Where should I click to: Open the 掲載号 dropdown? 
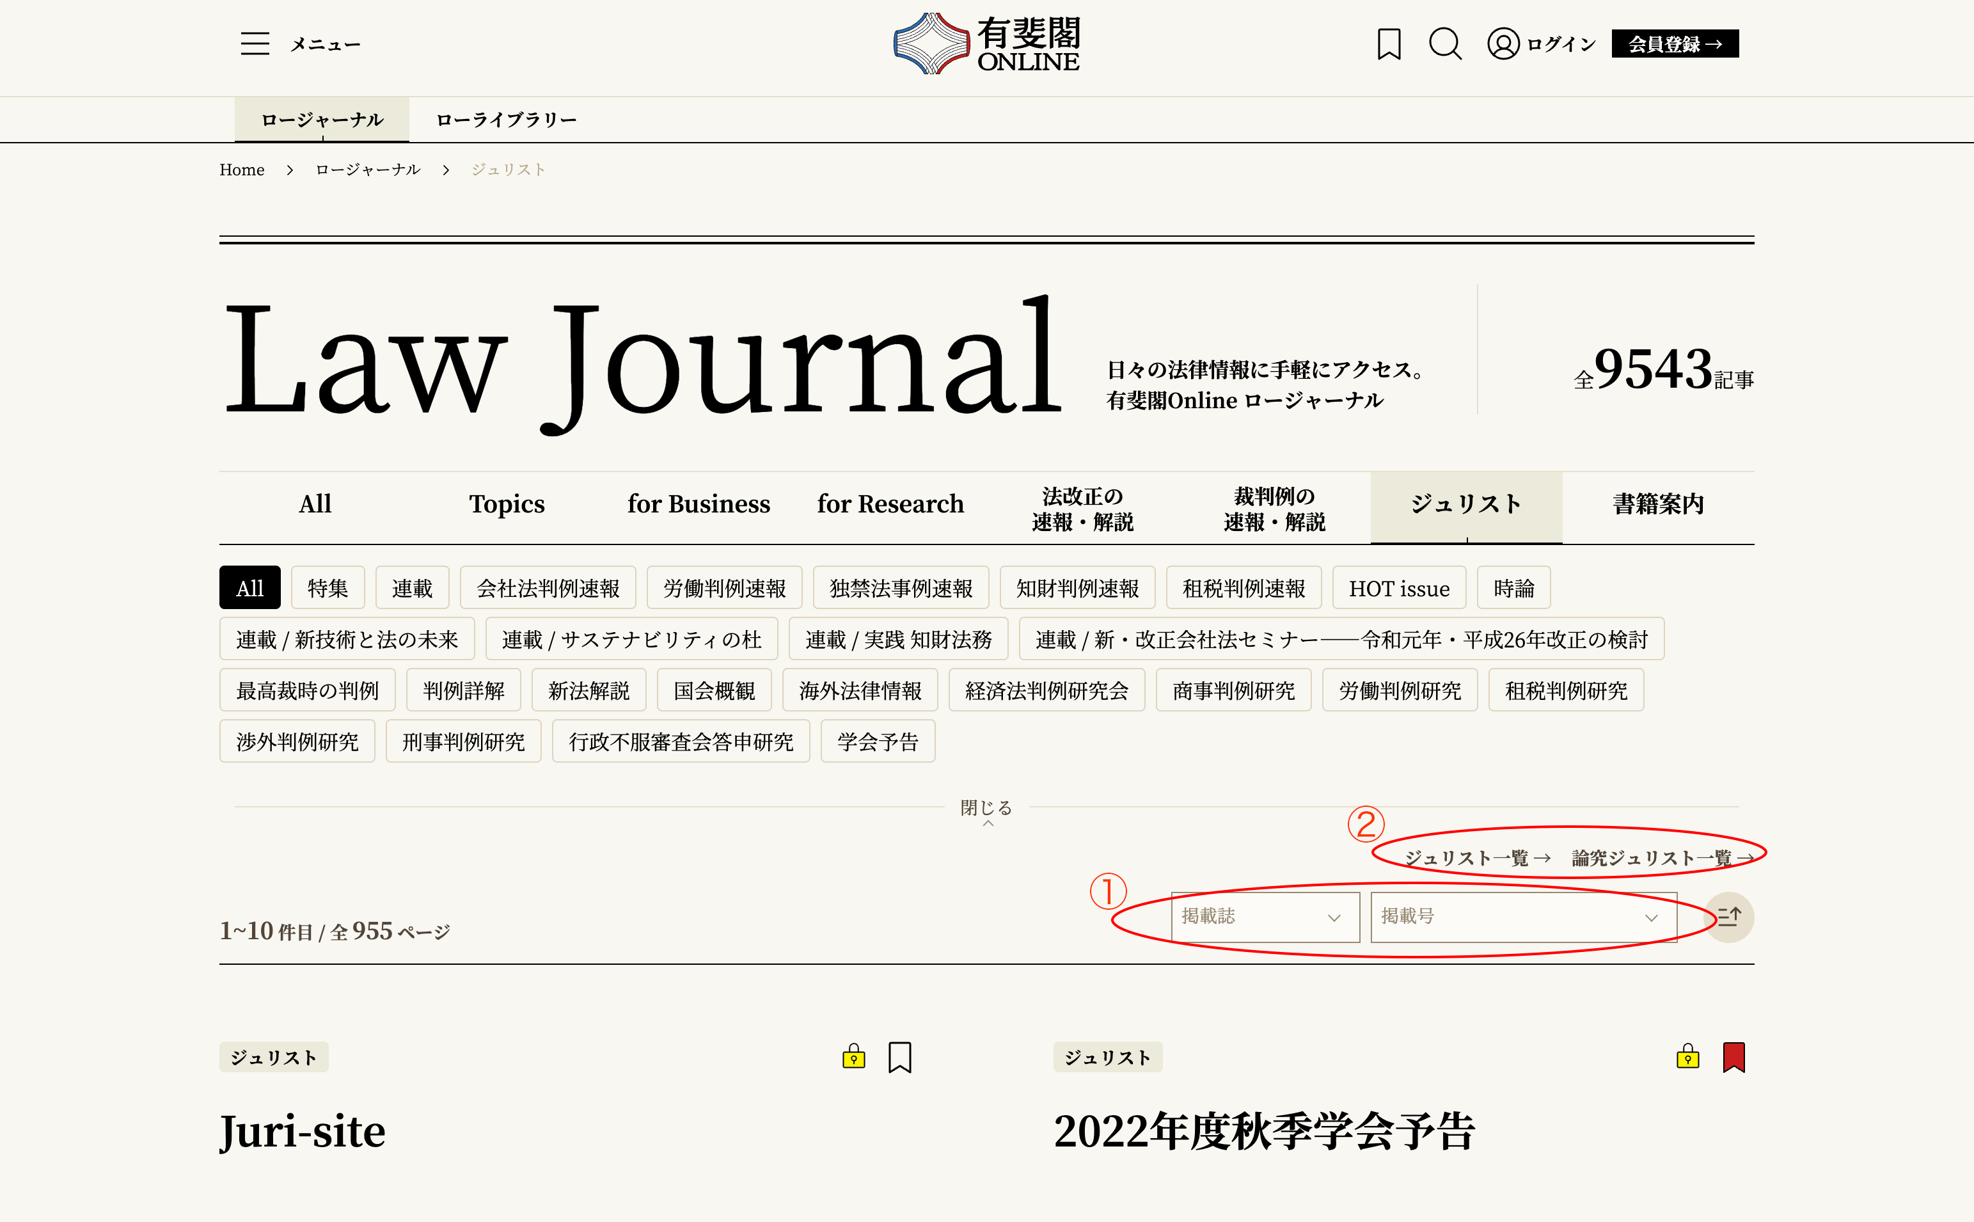click(x=1522, y=916)
